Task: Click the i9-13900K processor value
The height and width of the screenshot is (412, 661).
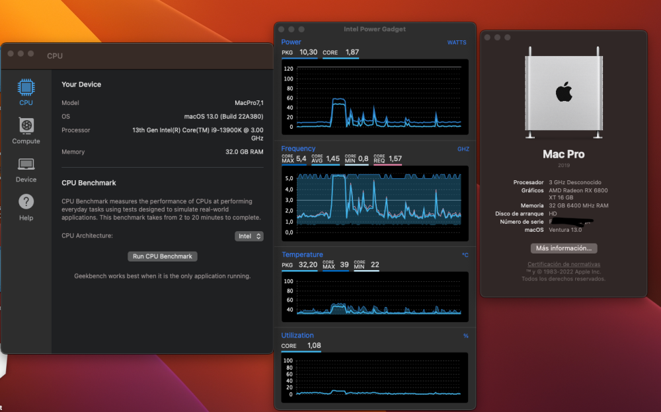Action: (198, 134)
